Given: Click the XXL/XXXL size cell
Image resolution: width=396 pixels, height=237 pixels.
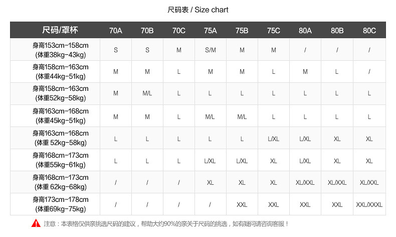Looking at the screenshot, I should 369,205.
